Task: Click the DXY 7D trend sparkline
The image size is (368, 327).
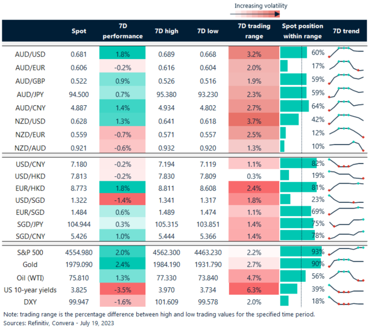Action: coord(346,301)
